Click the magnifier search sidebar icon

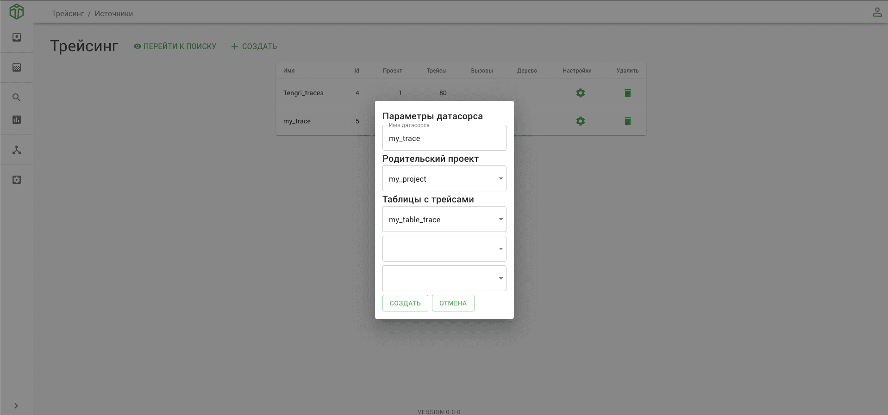pyautogui.click(x=17, y=98)
